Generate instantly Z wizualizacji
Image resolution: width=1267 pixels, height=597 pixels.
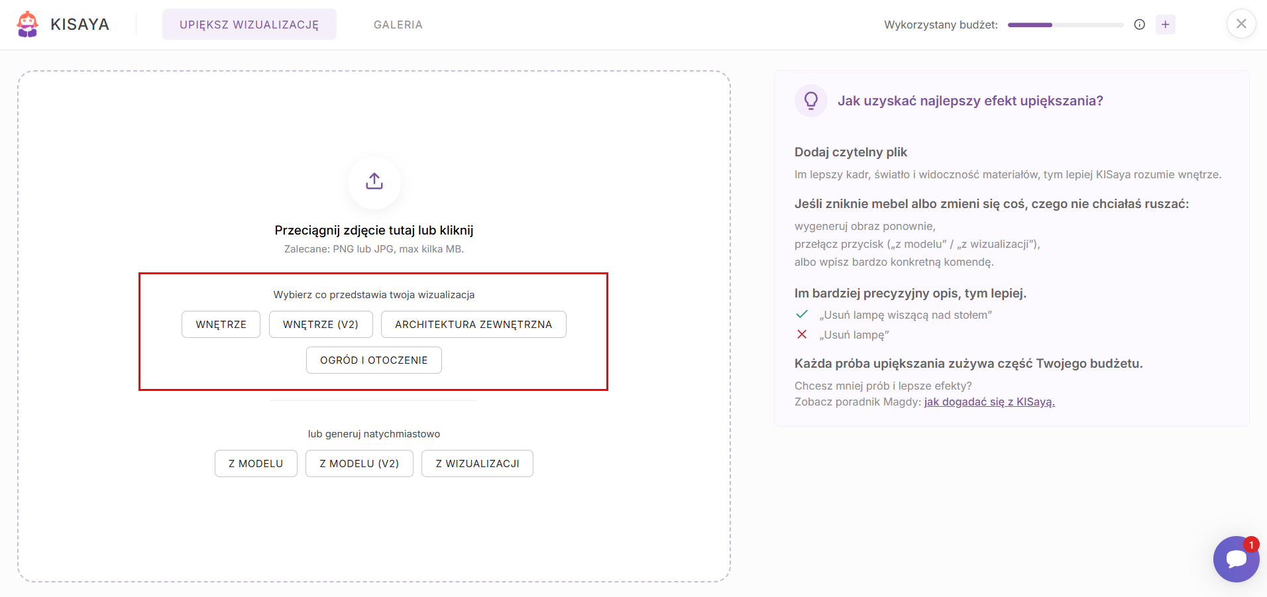[477, 463]
